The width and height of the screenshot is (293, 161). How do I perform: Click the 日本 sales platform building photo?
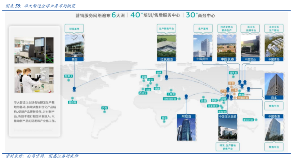point(274,84)
